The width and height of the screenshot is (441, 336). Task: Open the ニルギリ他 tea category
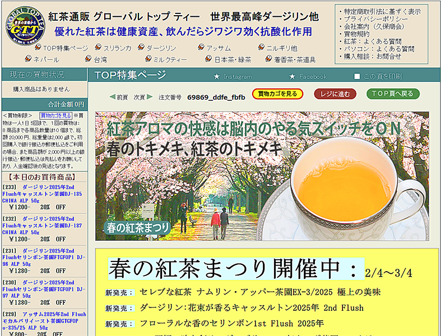[282, 48]
